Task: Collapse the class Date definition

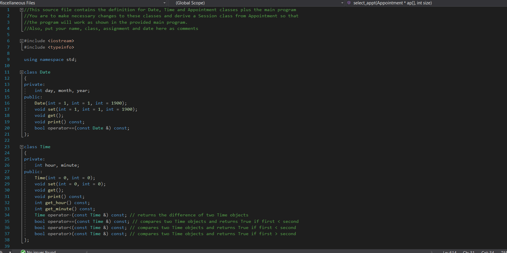Action: [21, 72]
